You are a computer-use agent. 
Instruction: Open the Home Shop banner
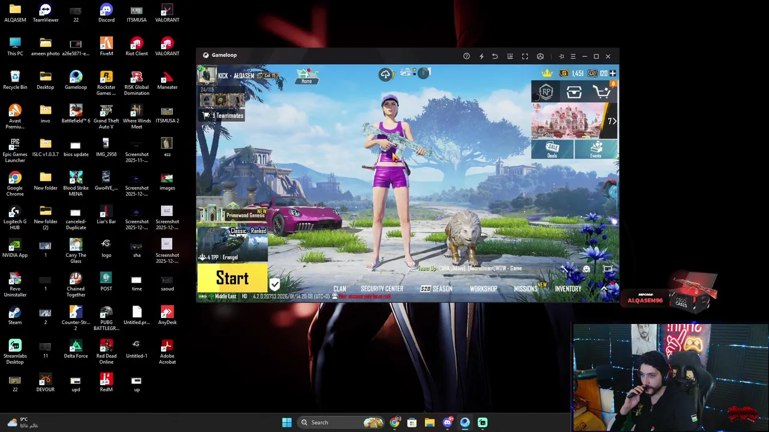pyautogui.click(x=569, y=121)
